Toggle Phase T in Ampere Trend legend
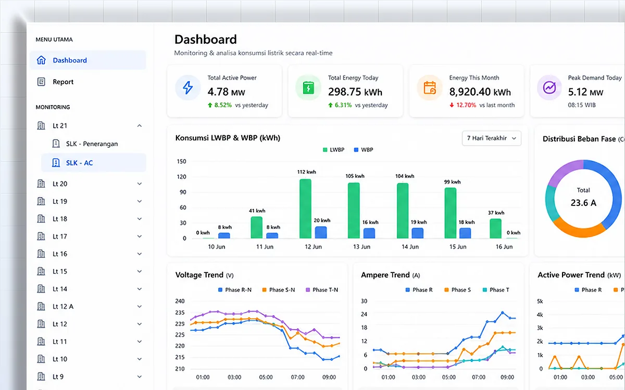The width and height of the screenshot is (625, 390). click(x=496, y=290)
